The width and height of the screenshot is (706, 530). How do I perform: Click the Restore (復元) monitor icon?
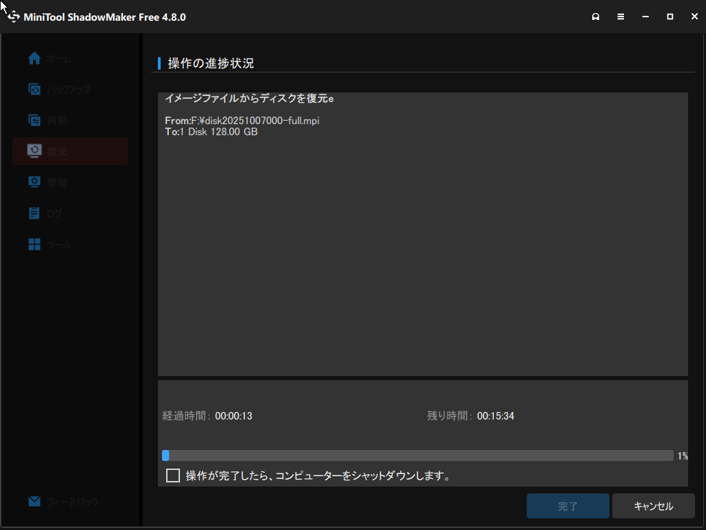[x=34, y=150]
